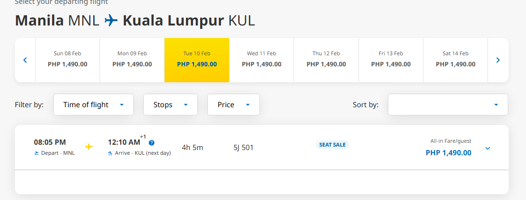The image size is (526, 200).
Task: Select Sun 08 Feb date tab
Action: tap(67, 60)
